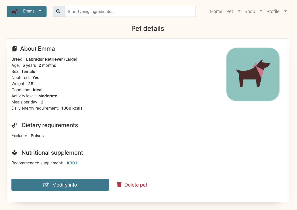Go to the Home menu item

click(x=216, y=11)
